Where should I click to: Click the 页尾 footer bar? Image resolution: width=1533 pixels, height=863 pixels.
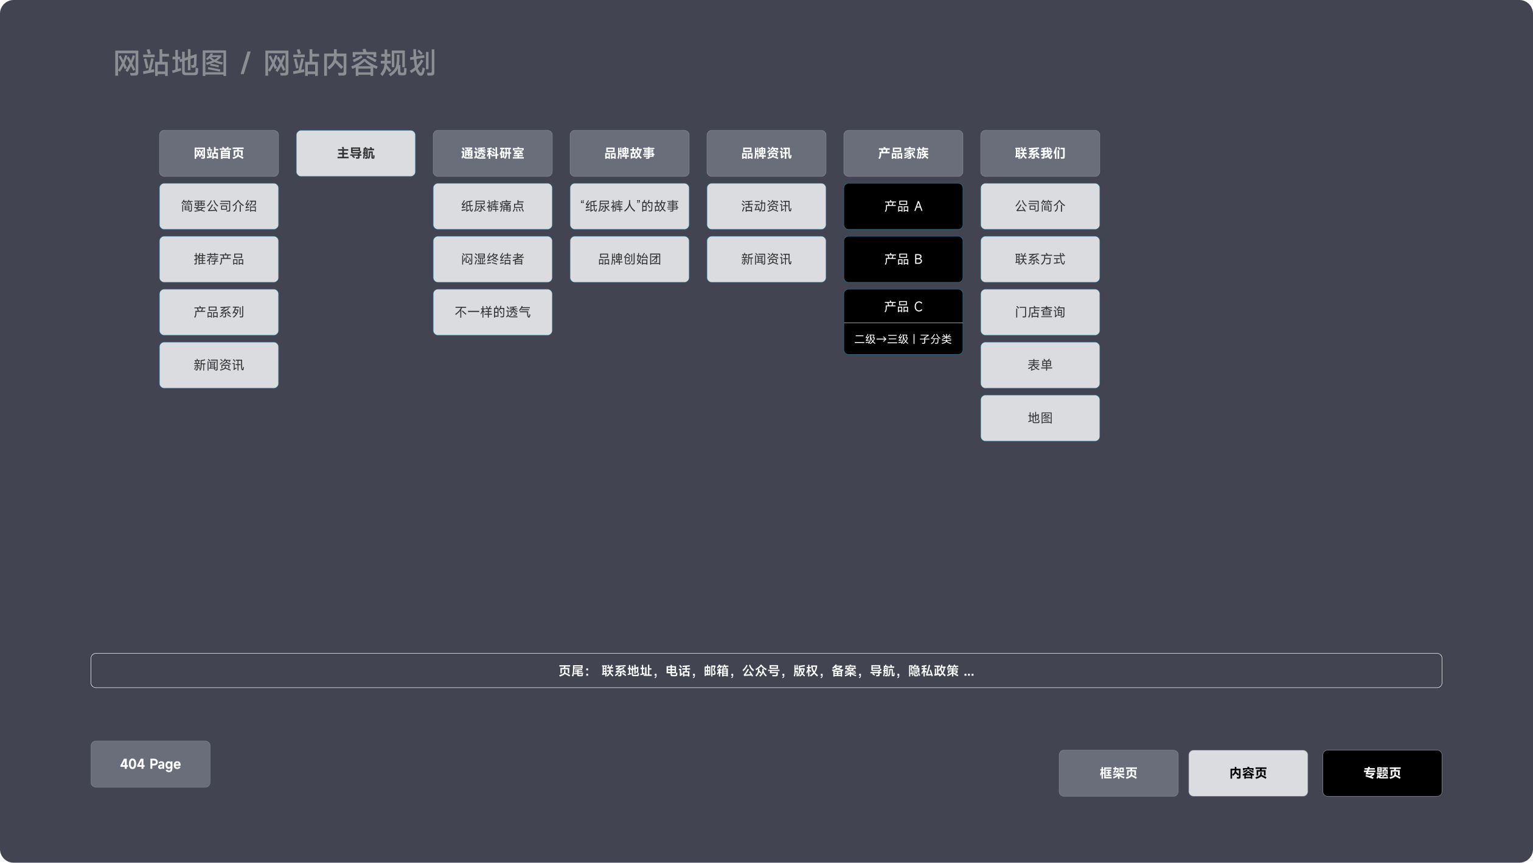(x=766, y=671)
